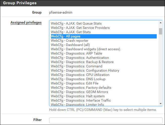
Task: Select 'Diagnostics: Configuration History' entry
Action: pyautogui.click(x=85, y=70)
